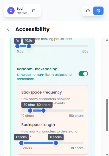Click the 6 chars backspace length handle
Screen dimensions: 109x156
(56, 143)
